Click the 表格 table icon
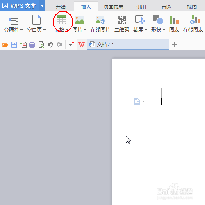 pos(61,20)
